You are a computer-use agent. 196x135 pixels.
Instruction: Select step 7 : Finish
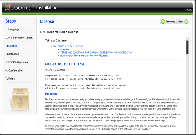coord(10,79)
